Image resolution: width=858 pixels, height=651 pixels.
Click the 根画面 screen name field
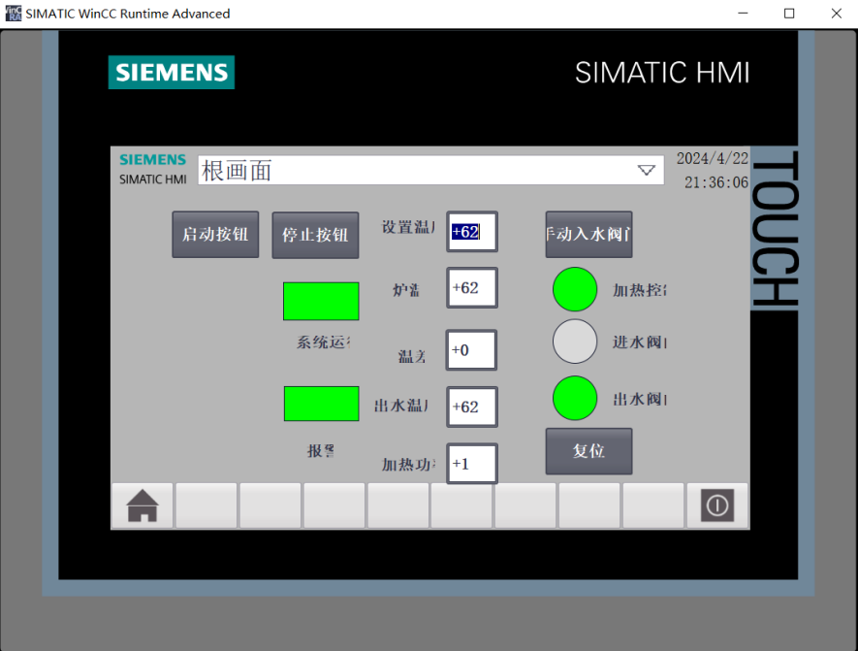point(430,171)
